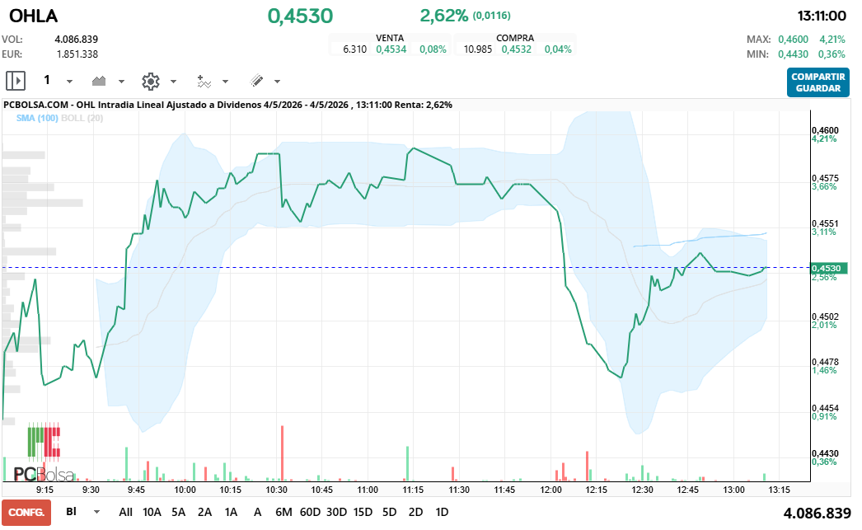Click the 13:11:00 timestamp
Viewport: 862px width, 530px height.
point(822,16)
